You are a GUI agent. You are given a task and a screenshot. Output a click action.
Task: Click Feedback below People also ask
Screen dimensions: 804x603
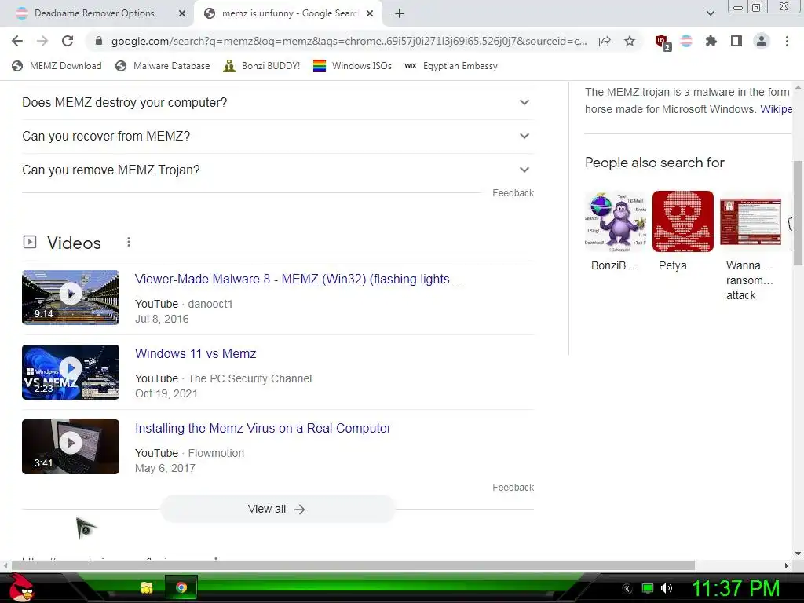(513, 193)
